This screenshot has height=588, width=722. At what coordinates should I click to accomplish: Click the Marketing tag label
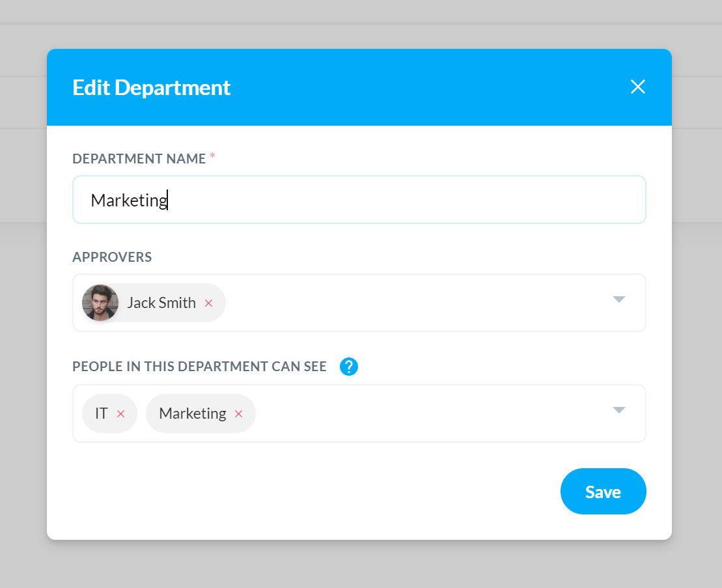pos(193,413)
